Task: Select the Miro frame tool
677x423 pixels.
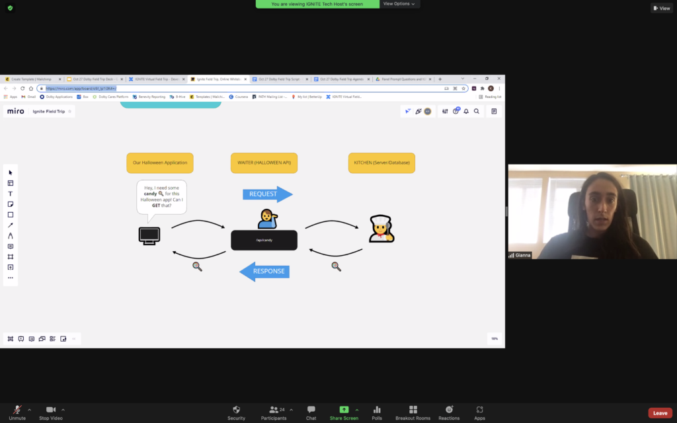Action: point(11,257)
